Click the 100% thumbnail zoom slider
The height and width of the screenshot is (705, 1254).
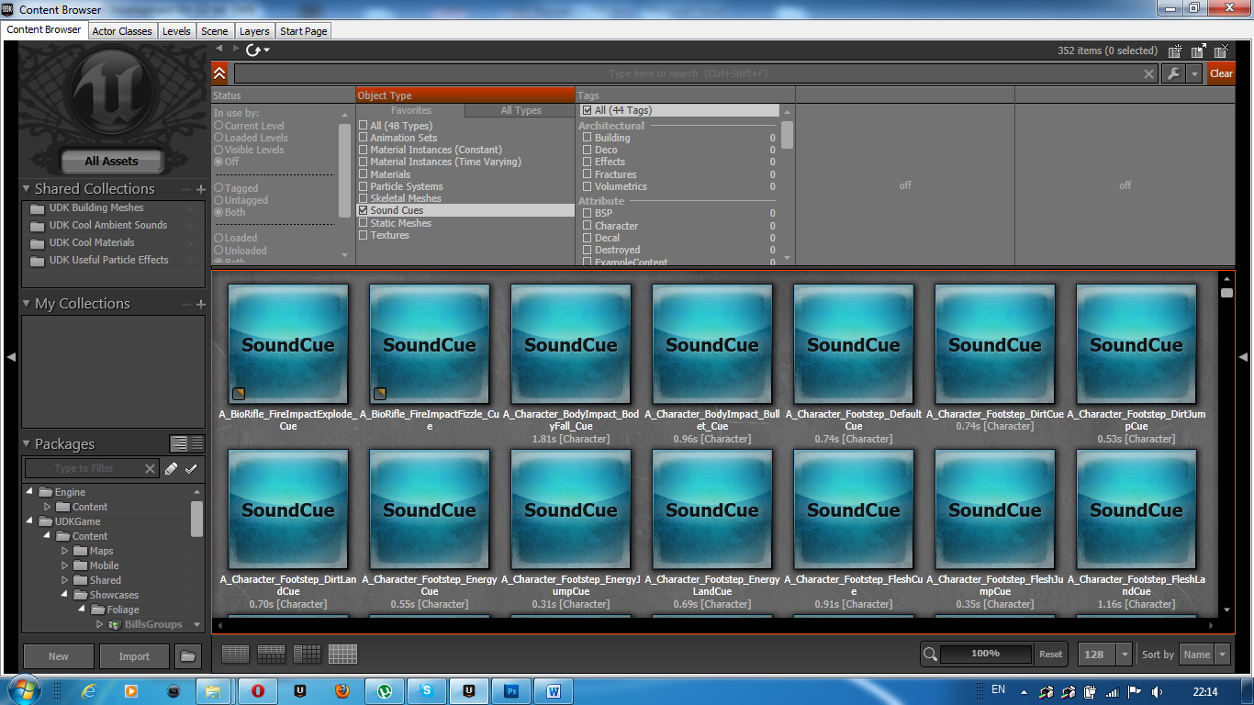coord(984,654)
